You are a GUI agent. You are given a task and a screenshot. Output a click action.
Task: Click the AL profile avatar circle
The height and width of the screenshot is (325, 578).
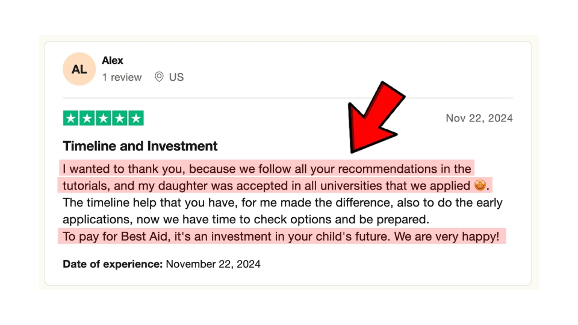point(79,69)
